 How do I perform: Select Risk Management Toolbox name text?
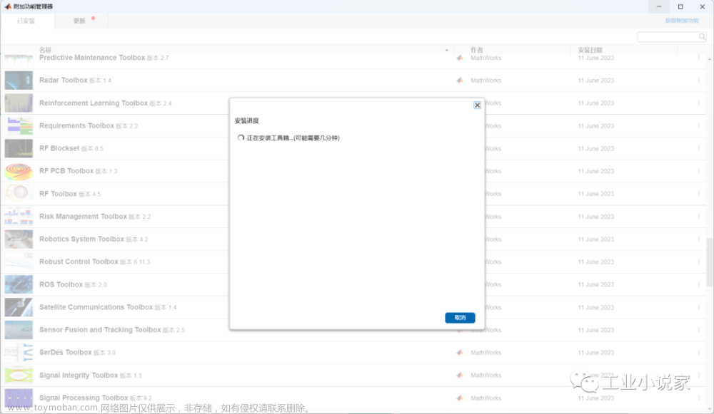pos(83,217)
